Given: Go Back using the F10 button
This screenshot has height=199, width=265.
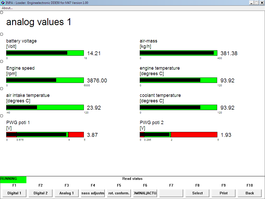Looking at the screenshot, I should tap(249, 193).
